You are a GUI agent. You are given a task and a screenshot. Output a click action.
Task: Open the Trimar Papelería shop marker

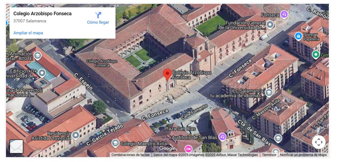point(298,36)
